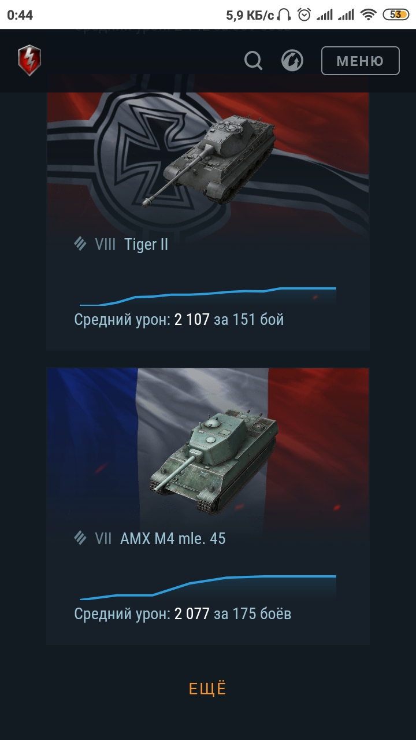Select the Tiger II tank image
This screenshot has height=740, width=416.
(210, 158)
